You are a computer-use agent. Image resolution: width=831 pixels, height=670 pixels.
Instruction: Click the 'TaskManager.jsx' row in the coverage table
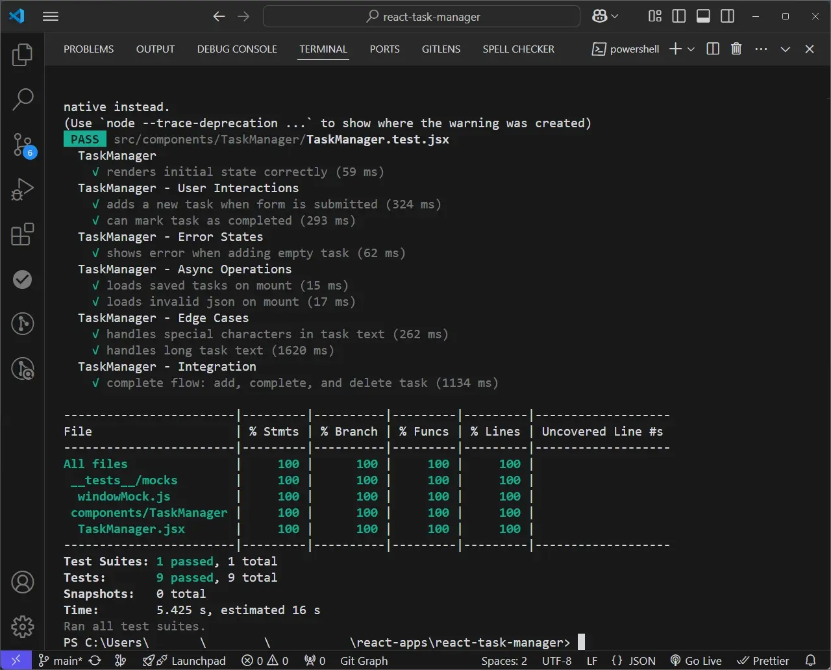pos(131,529)
